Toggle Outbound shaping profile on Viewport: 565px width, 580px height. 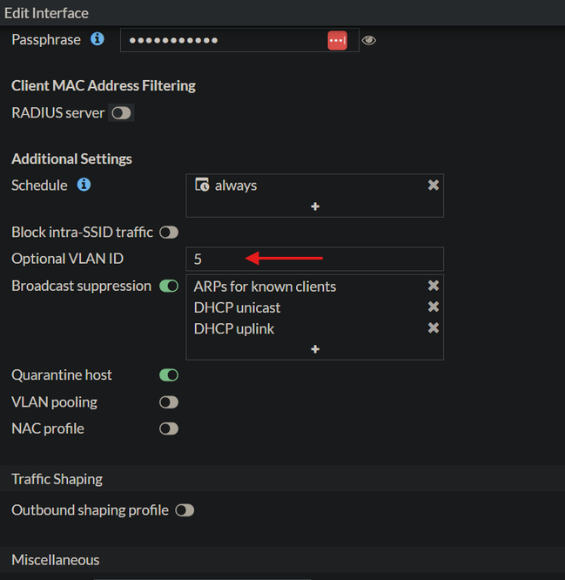pos(185,510)
